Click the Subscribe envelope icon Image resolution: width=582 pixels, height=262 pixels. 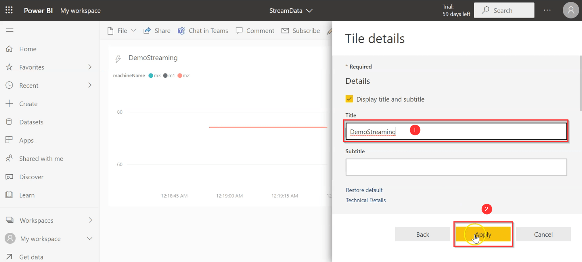[x=285, y=31]
